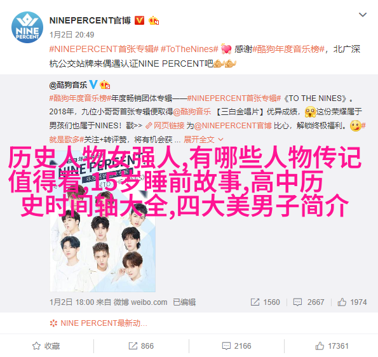This screenshot has width=378, height=357.
Task: Expand the post options chevron
Action: tap(363, 15)
